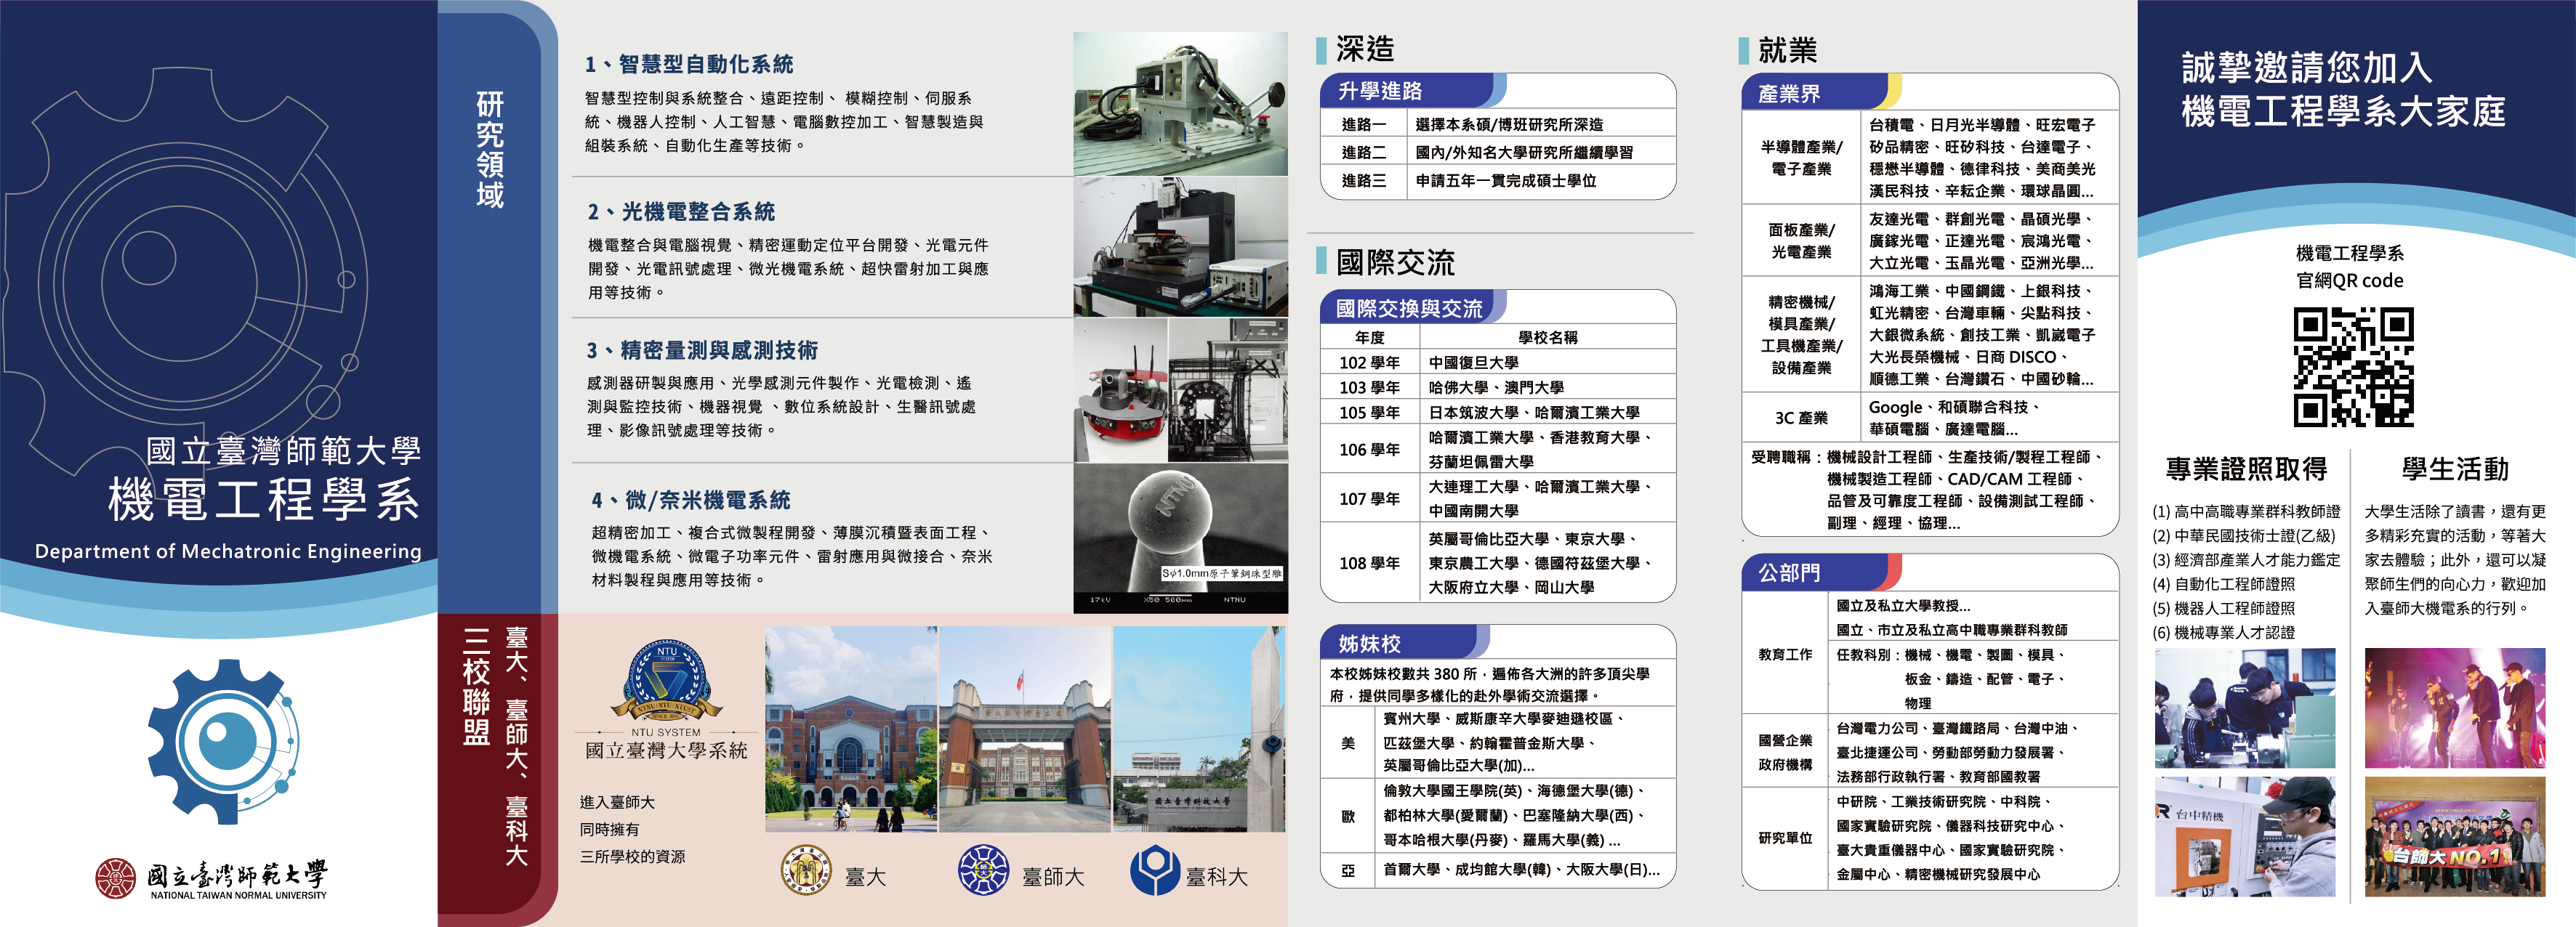Click the 專業證照取得 heading
Viewport: 2576px width, 927px height.
(x=2246, y=469)
